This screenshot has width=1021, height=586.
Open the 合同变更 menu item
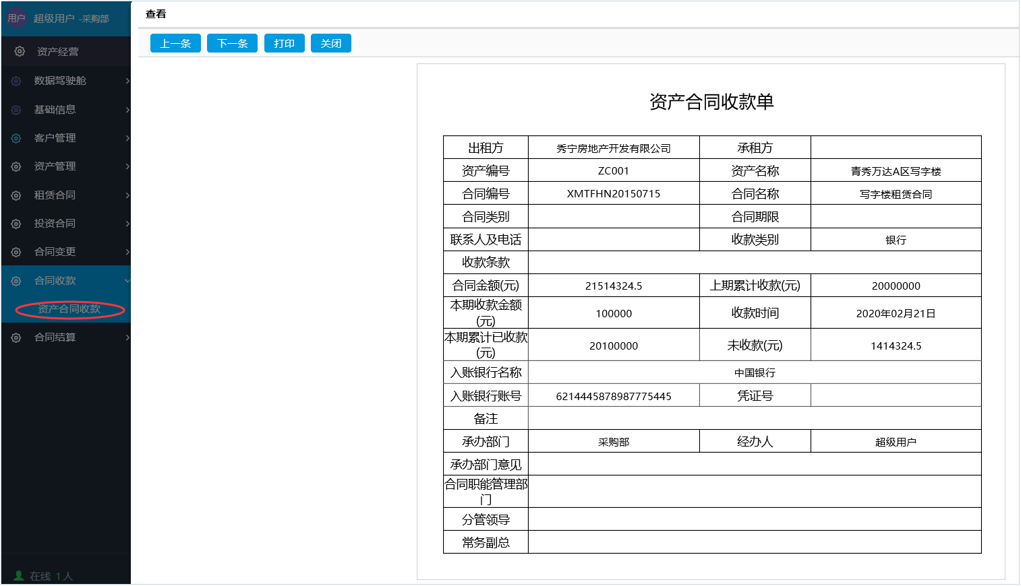[55, 252]
